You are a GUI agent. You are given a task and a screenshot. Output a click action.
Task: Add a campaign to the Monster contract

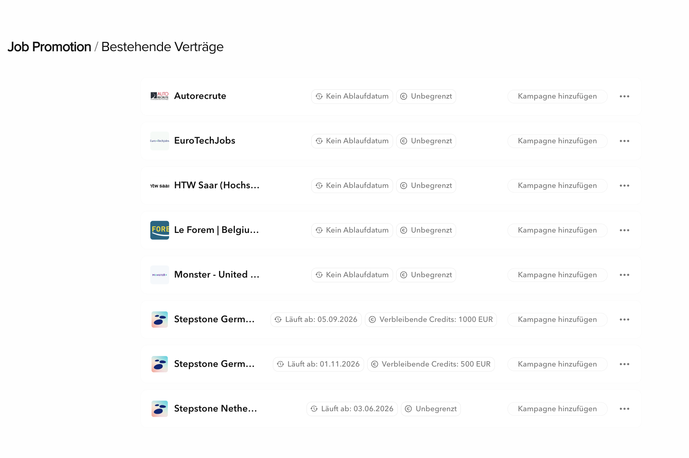coord(557,275)
